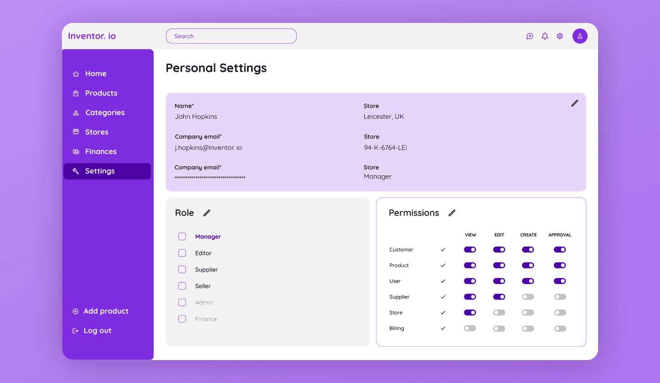Check the Seller role checkbox
Viewport: 660px width, 383px height.
[x=182, y=286]
